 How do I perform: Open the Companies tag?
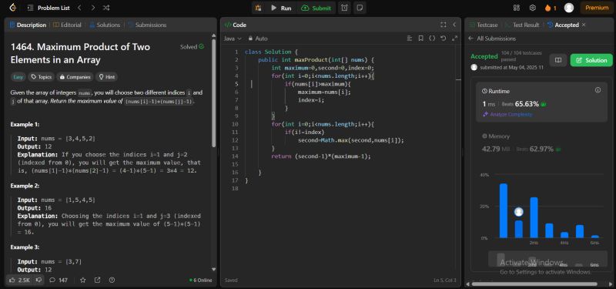pyautogui.click(x=75, y=77)
